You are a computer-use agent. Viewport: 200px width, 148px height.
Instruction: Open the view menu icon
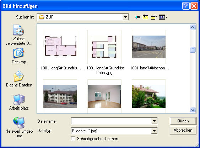pyautogui.click(x=163, y=17)
